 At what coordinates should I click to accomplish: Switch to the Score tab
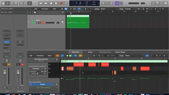[90, 52]
